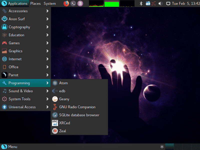Click the Menu button in the bottom panel

pyautogui.click(x=9, y=147)
